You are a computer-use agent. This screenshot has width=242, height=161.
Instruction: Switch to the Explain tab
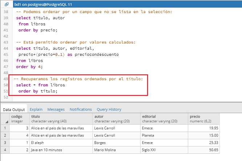[36, 110]
